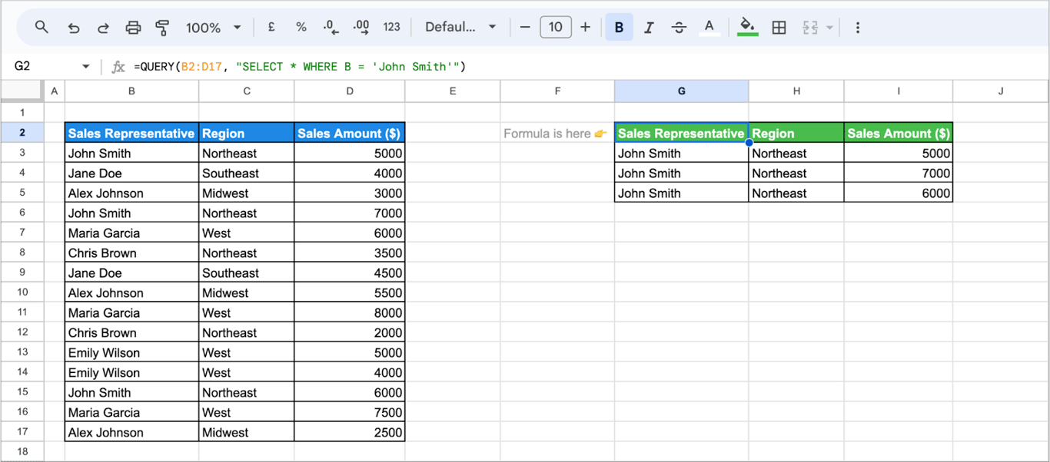Toggle Italic formatting
The image size is (1050, 462).
pos(649,28)
